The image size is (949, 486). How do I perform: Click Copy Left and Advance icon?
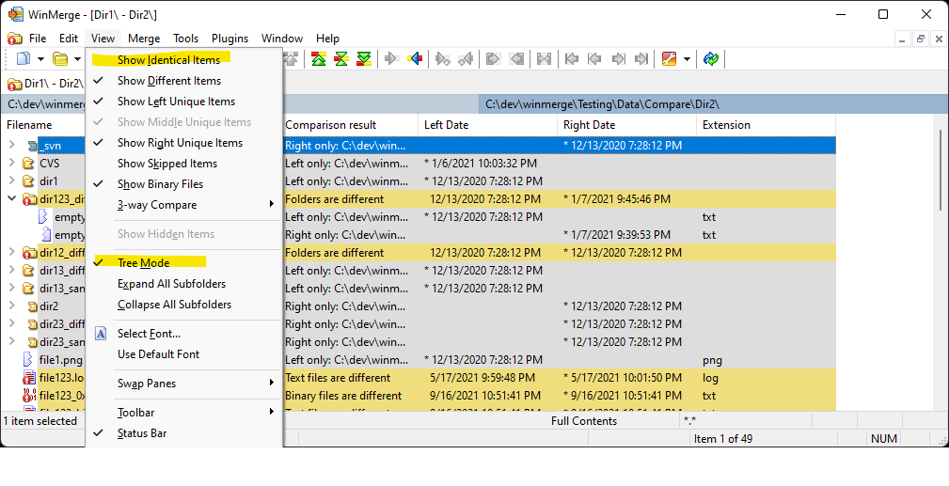tap(466, 58)
